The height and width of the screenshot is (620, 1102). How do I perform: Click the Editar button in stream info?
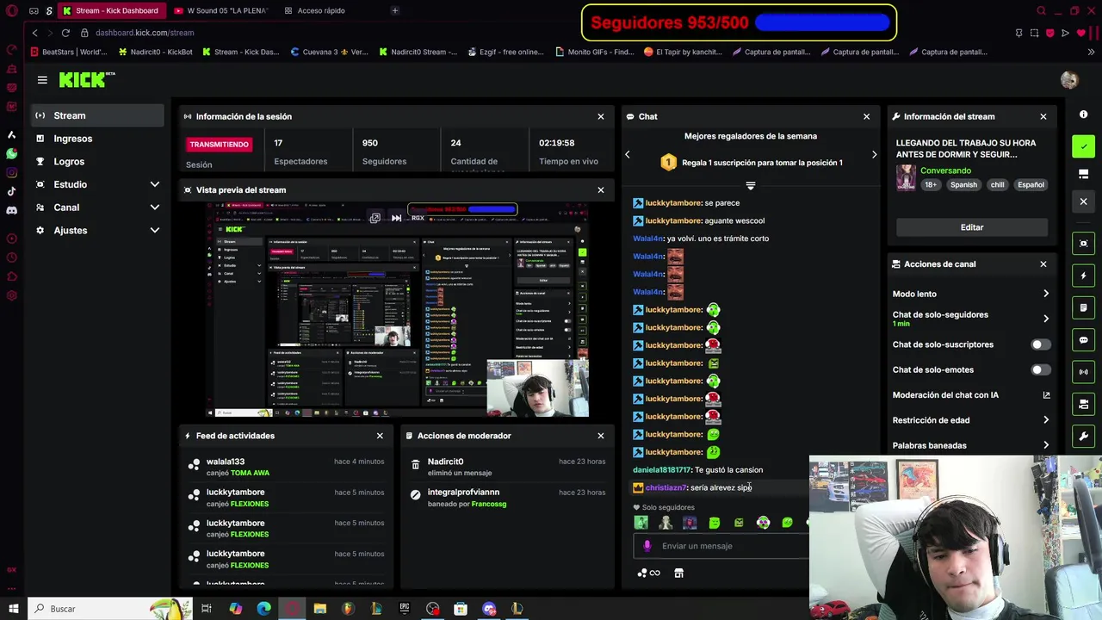971,227
